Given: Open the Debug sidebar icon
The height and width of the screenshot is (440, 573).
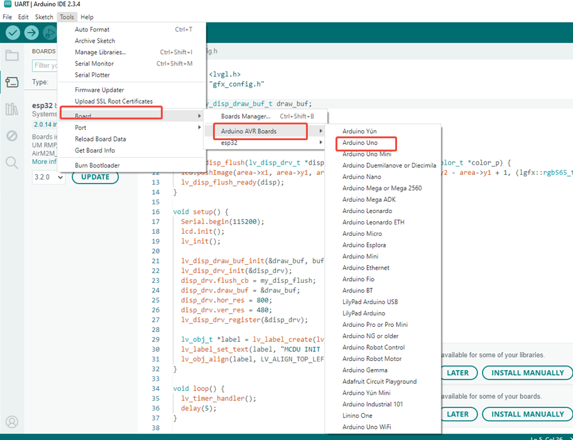Looking at the screenshot, I should [x=12, y=136].
